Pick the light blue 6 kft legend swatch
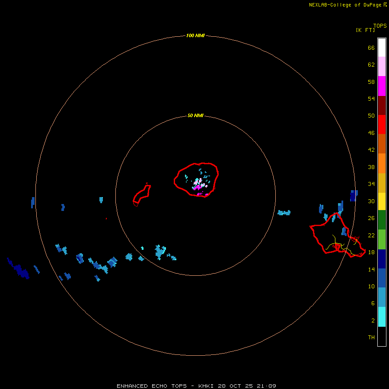The image size is (389, 389). pos(382,297)
